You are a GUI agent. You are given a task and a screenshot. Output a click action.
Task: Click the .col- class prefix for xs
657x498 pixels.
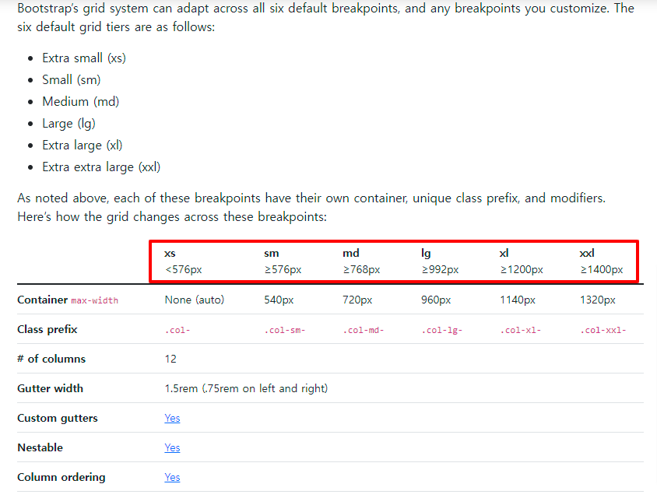(177, 330)
